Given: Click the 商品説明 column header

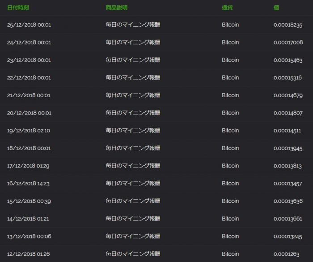Looking at the screenshot, I should tap(117, 8).
